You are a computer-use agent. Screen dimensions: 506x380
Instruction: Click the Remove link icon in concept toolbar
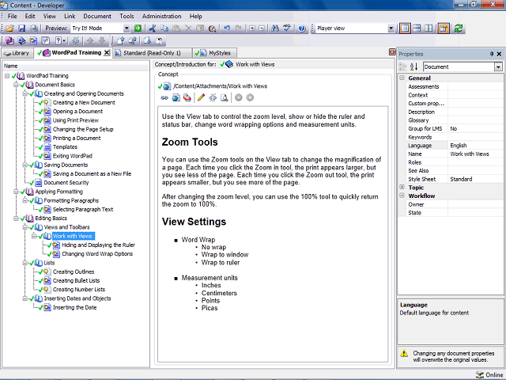point(213,97)
